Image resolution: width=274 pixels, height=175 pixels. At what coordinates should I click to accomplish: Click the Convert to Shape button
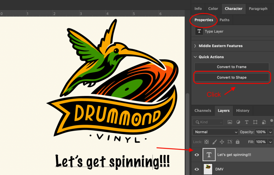(x=231, y=77)
